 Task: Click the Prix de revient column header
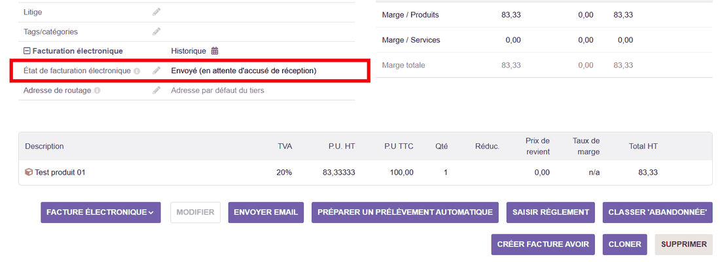(x=537, y=147)
